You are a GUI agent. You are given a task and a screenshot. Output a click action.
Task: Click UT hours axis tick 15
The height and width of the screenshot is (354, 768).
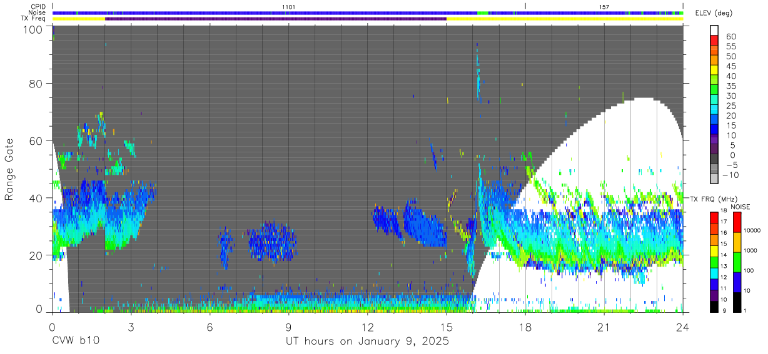[x=447, y=327]
